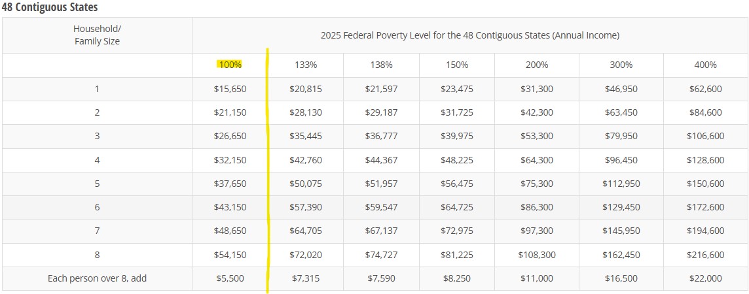Viewport: 749px width, 294px height.
Task: Select the $108,300 cell
Action: pyautogui.click(x=536, y=255)
